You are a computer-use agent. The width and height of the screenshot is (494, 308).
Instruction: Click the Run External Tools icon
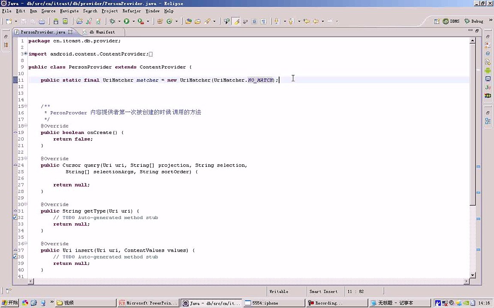tap(141, 21)
